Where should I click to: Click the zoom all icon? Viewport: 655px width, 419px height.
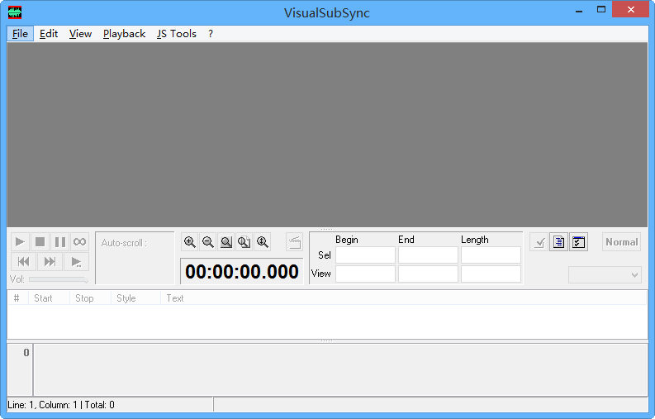tap(244, 242)
